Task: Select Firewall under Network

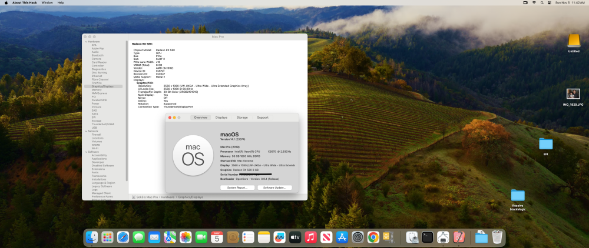Action: click(97, 135)
